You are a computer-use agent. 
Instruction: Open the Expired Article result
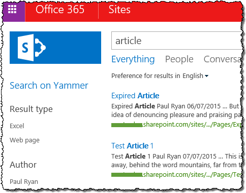(135, 96)
